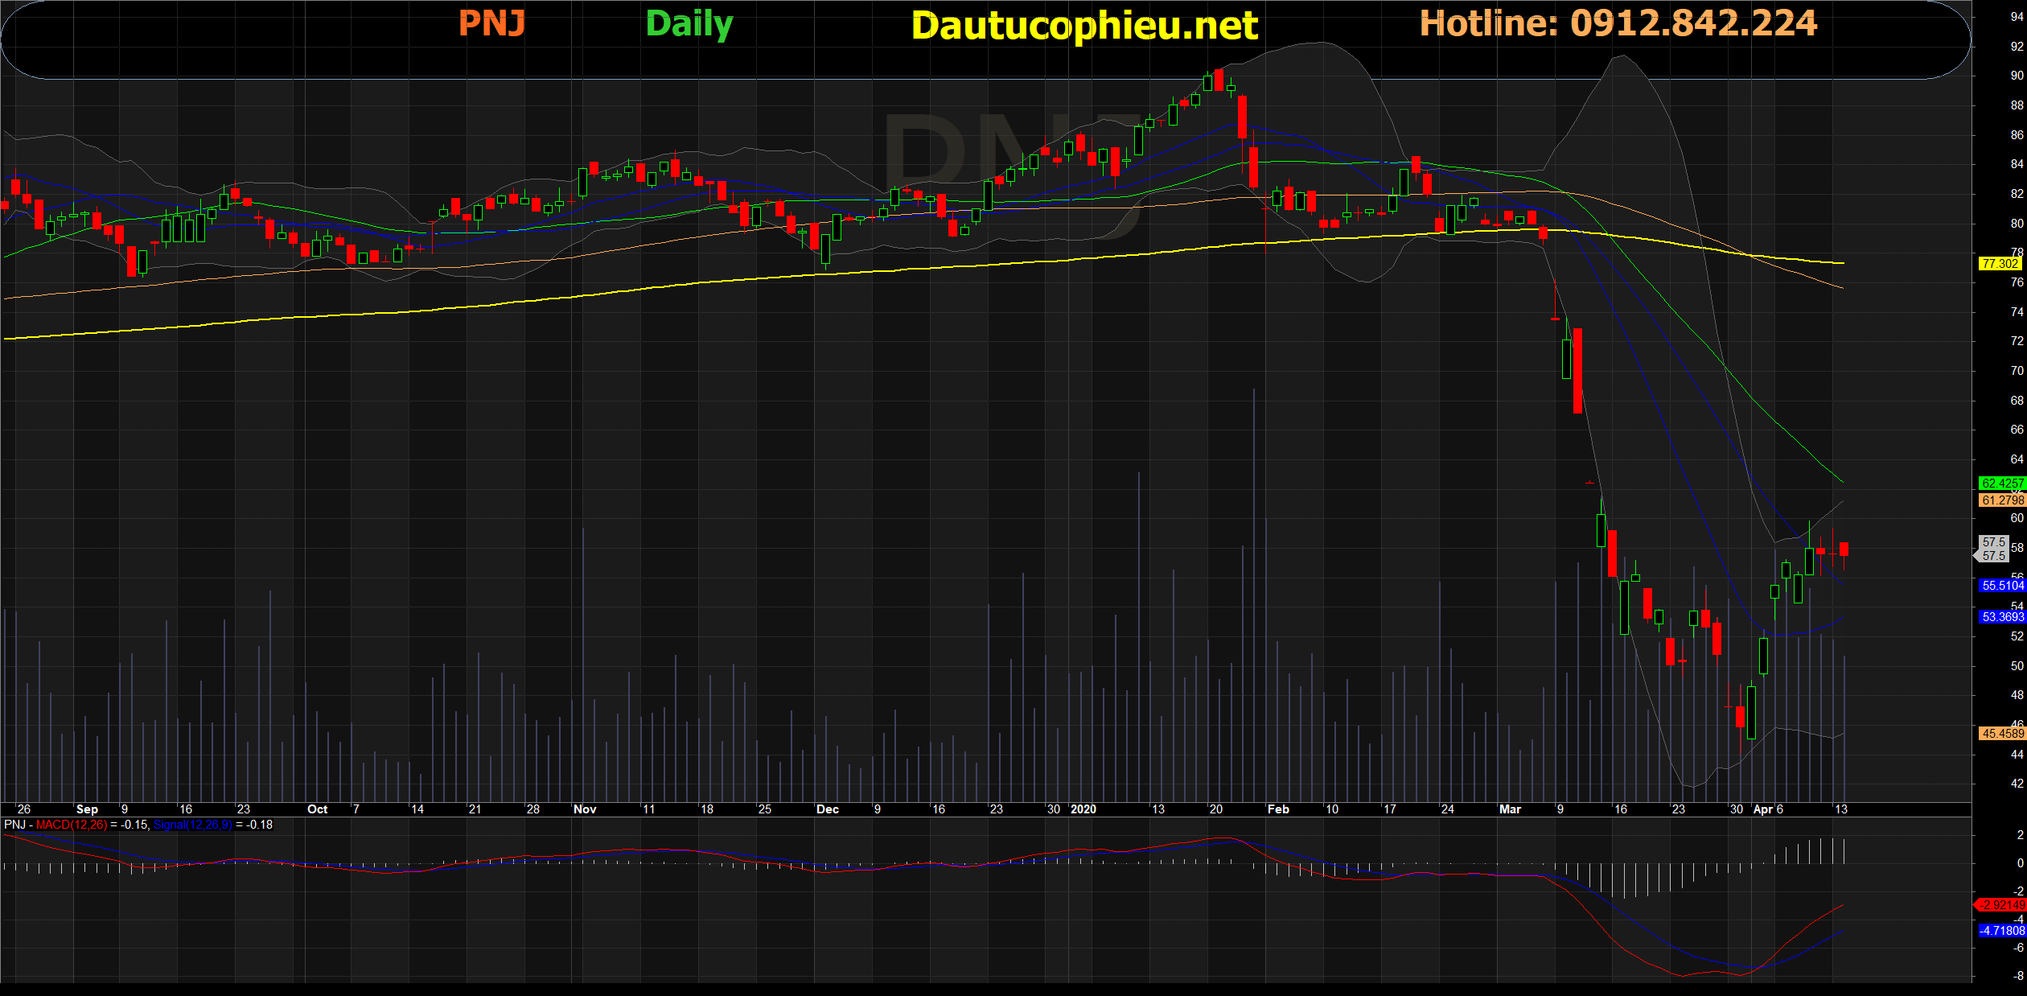Click the Apr month marker on time axis

tap(1762, 809)
